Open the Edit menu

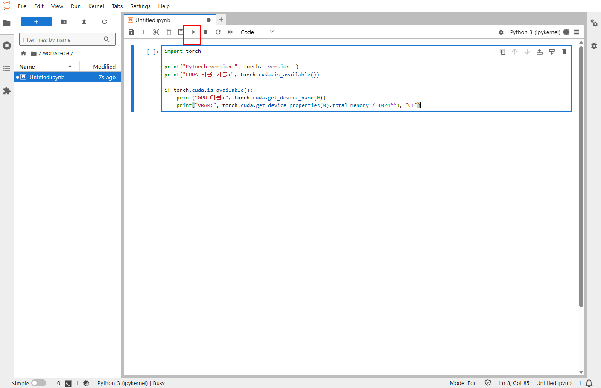pos(39,6)
